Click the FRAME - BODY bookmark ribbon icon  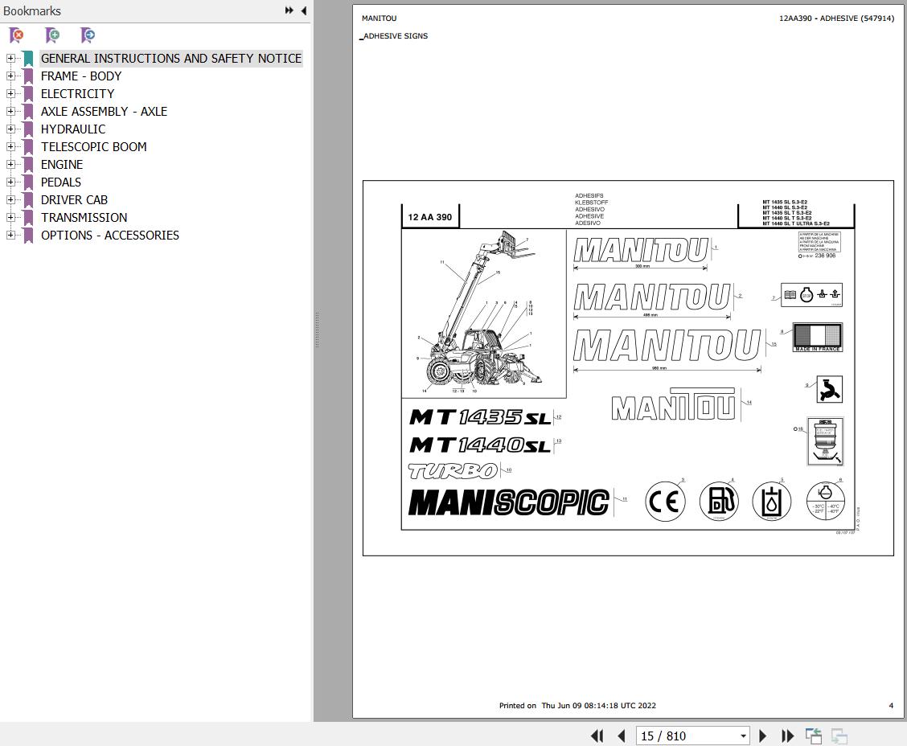[x=28, y=76]
